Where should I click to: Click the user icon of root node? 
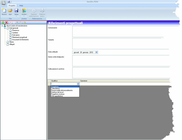(5, 26)
